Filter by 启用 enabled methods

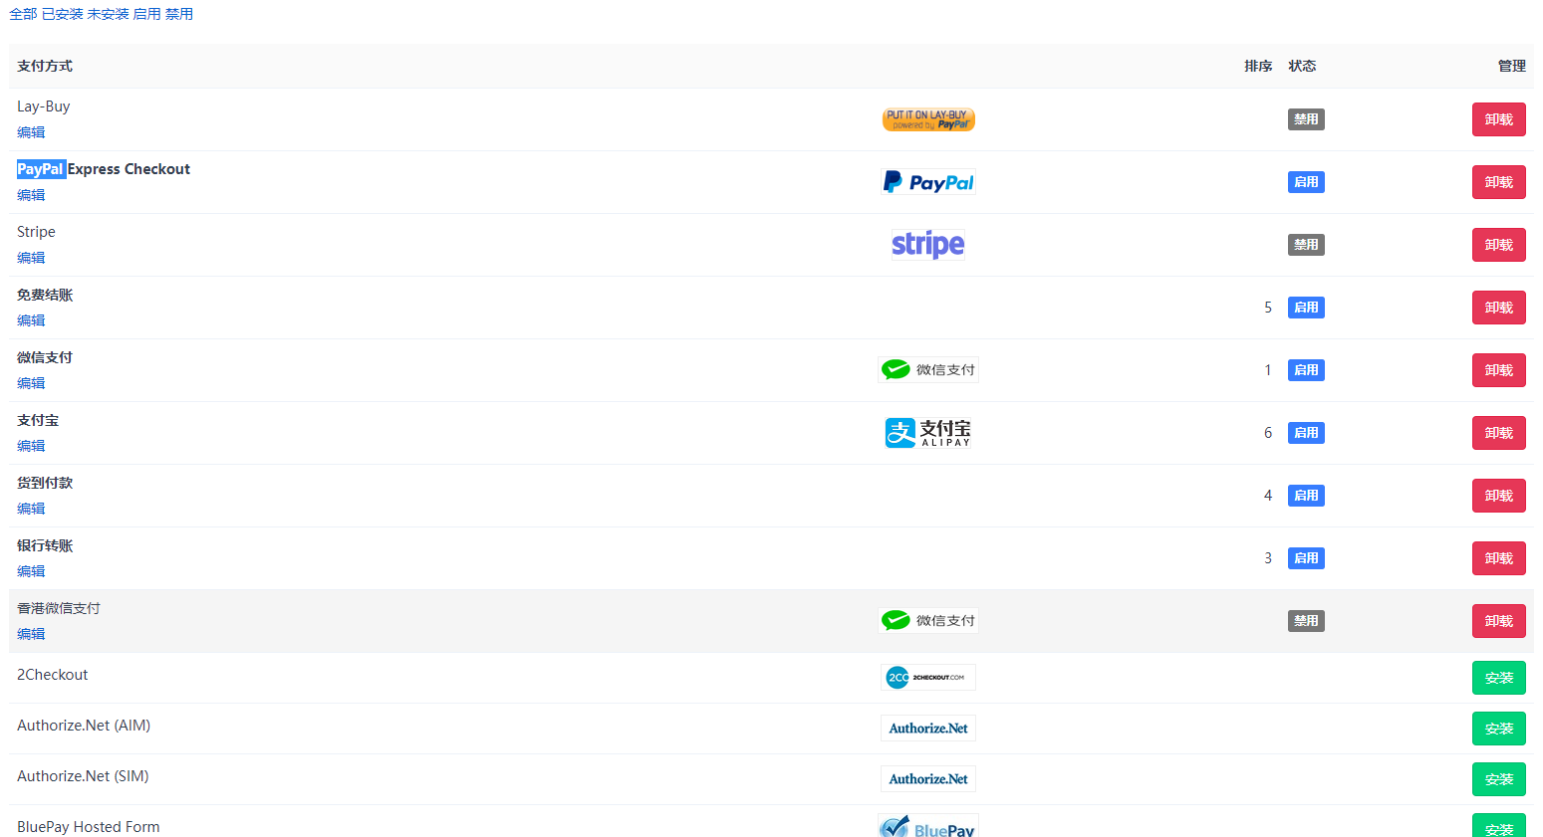147,14
